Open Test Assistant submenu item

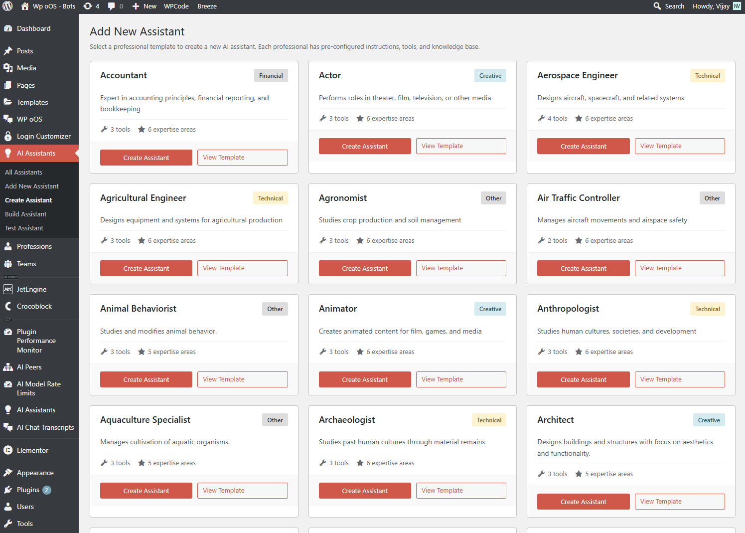point(24,228)
